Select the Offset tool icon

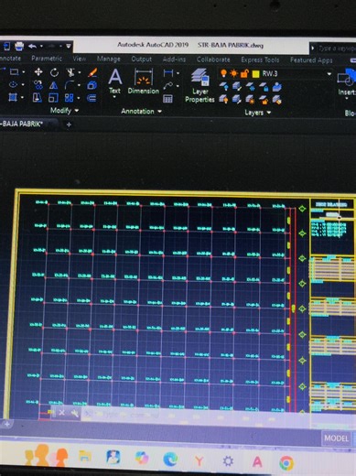(x=92, y=98)
